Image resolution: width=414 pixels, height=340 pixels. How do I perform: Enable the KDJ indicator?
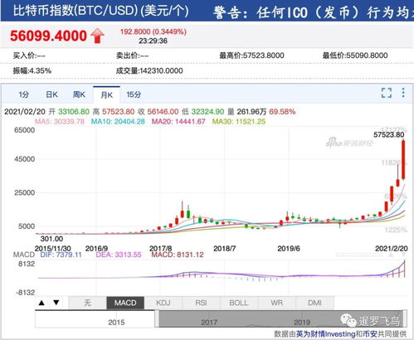pos(163,303)
